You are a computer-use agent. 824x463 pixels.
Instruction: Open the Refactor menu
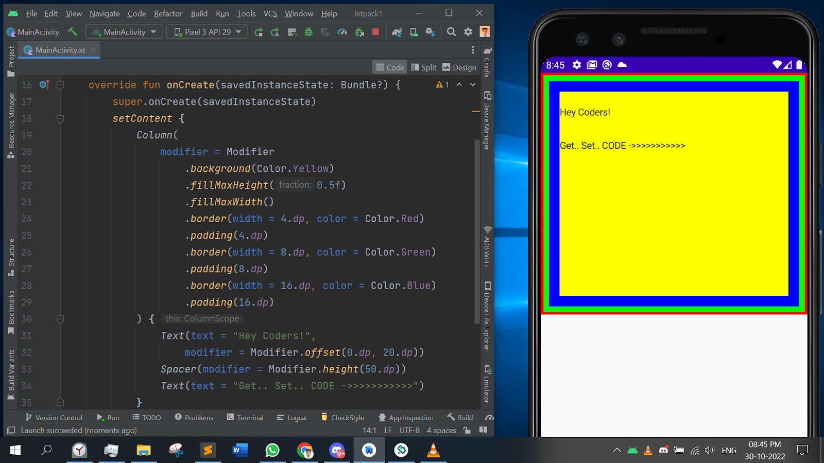168,13
